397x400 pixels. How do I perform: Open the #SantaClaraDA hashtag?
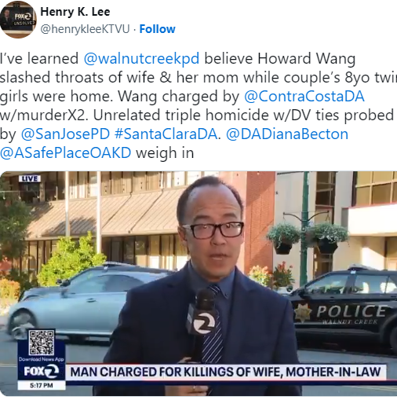point(166,134)
